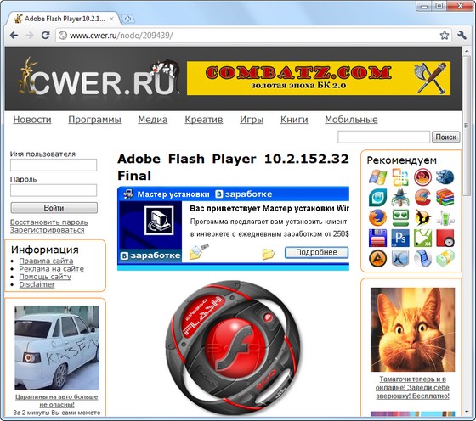Click the scratched white car thumbnail
This screenshot has width=476, height=421.
(57, 348)
